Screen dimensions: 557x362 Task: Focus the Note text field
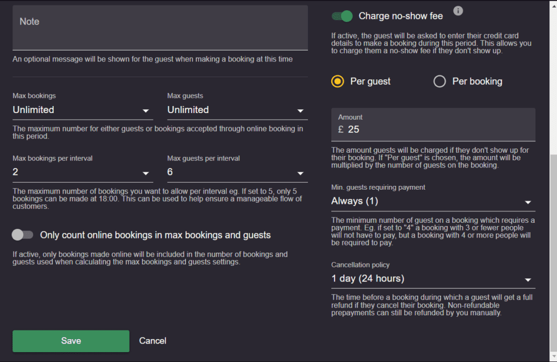click(160, 28)
